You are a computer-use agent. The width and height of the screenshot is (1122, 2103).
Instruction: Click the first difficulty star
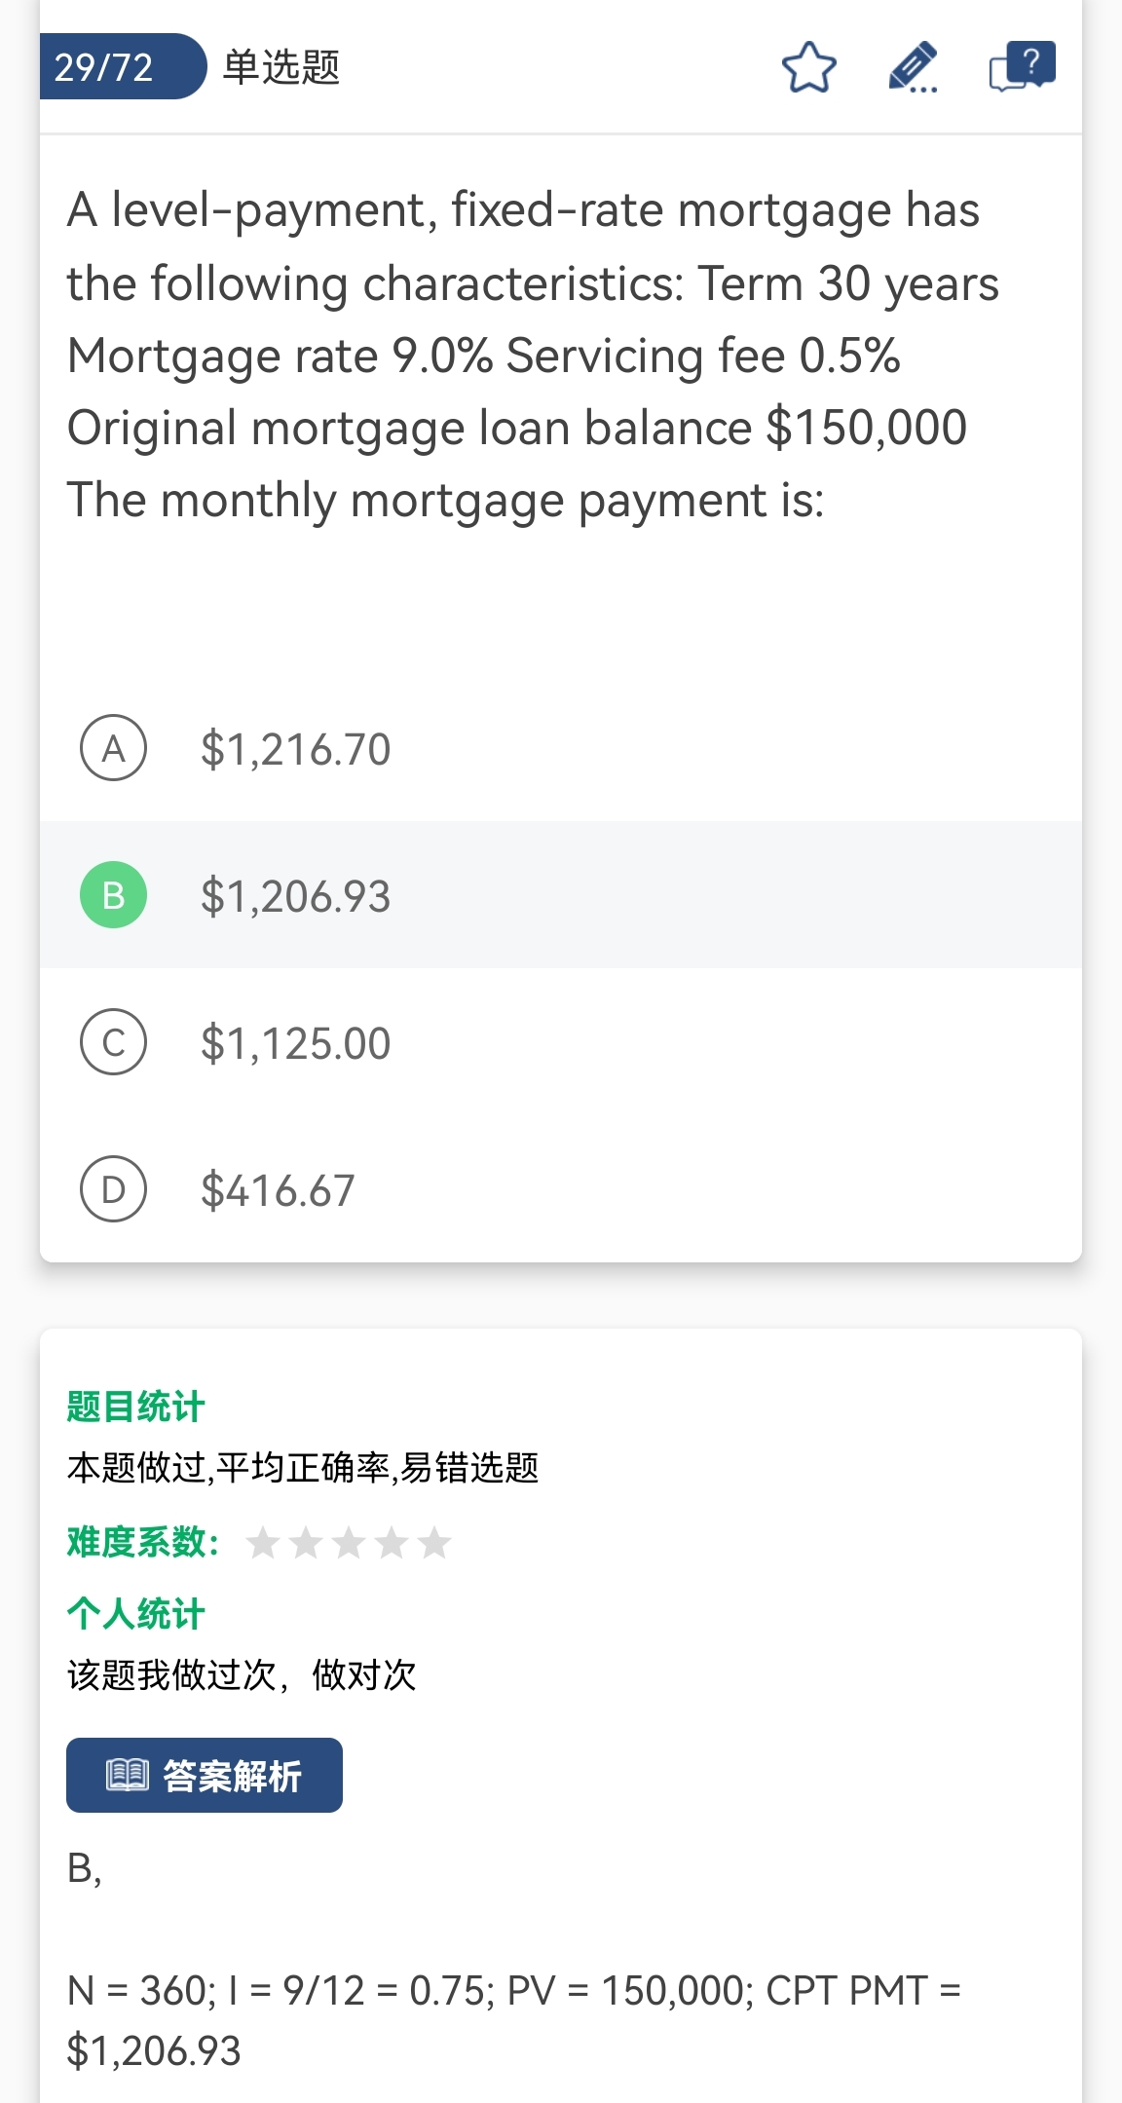point(263,1543)
